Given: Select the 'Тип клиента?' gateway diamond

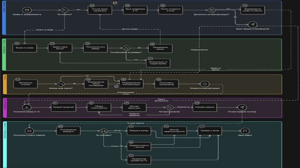Looking at the screenshot, I should tap(64, 10).
